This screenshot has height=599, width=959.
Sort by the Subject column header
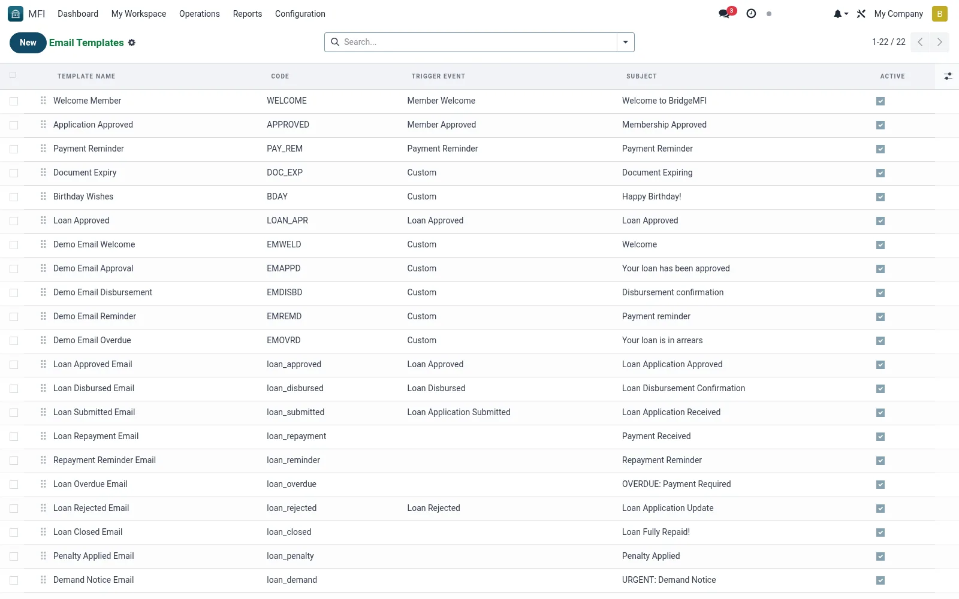641,76
